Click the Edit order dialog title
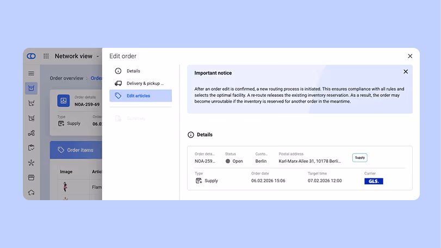This screenshot has height=248, width=441. click(x=123, y=56)
